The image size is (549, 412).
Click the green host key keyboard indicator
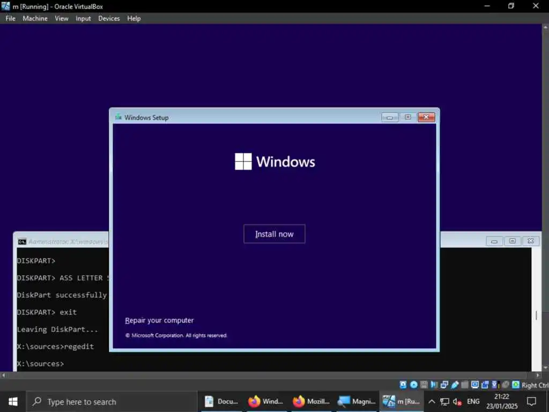(x=515, y=385)
